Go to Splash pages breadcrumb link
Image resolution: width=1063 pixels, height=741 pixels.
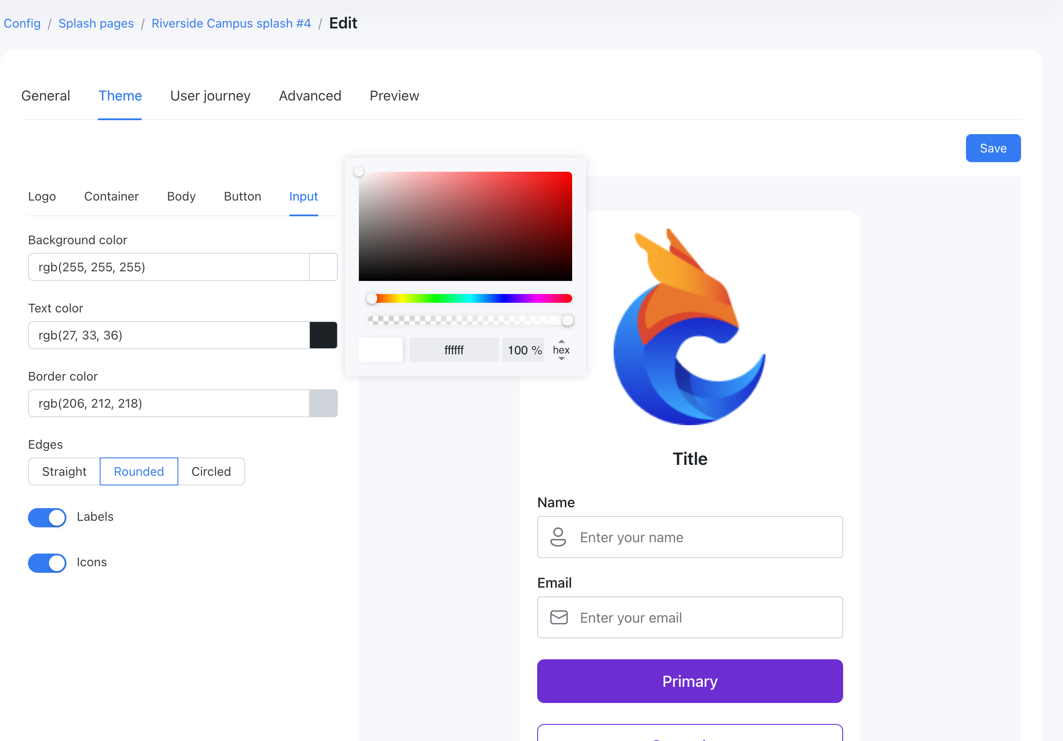(x=96, y=23)
